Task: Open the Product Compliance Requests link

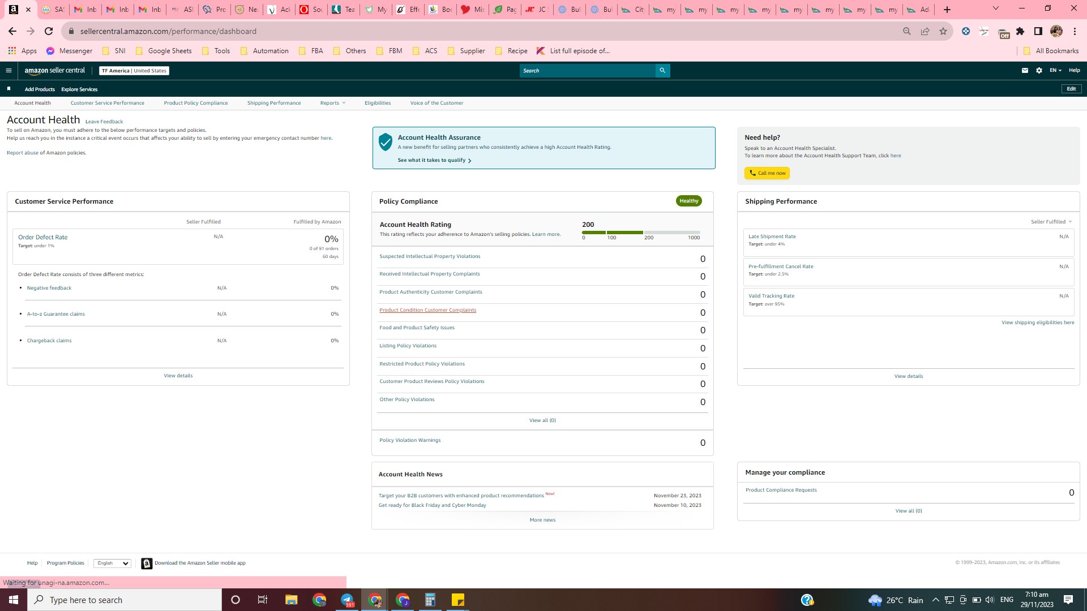Action: tap(781, 490)
